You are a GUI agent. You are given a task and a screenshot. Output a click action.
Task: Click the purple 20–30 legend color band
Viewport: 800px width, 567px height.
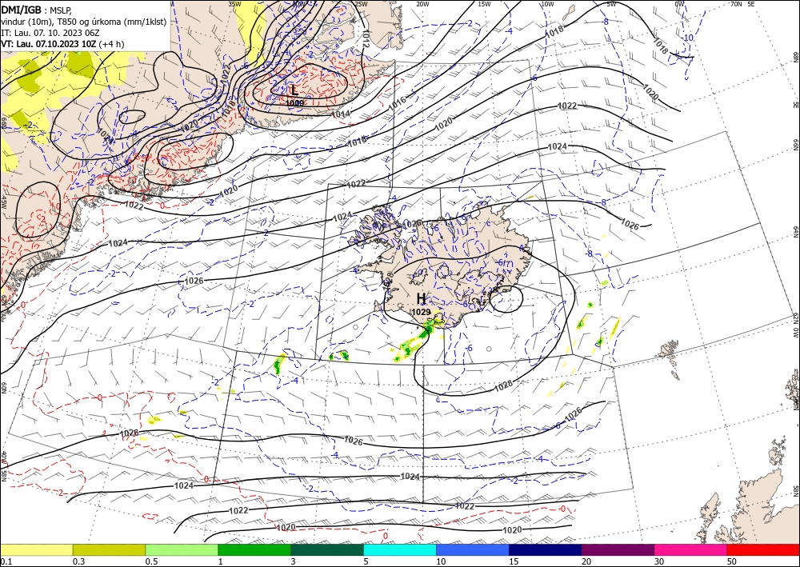click(618, 549)
